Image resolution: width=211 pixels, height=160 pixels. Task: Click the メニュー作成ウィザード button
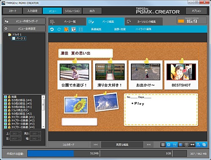[x=24, y=21]
